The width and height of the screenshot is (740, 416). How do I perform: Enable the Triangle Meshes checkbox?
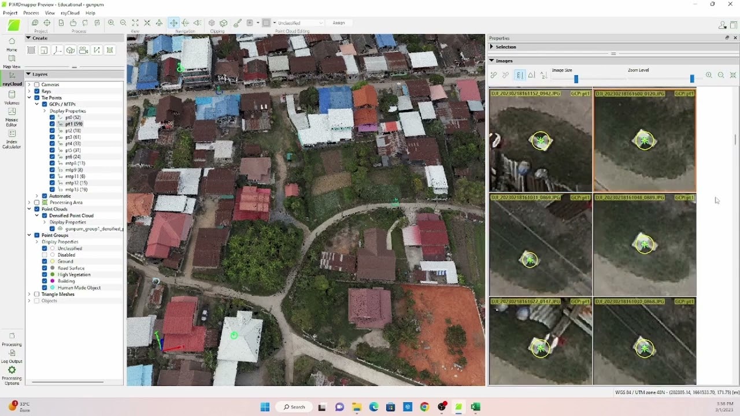pos(37,294)
